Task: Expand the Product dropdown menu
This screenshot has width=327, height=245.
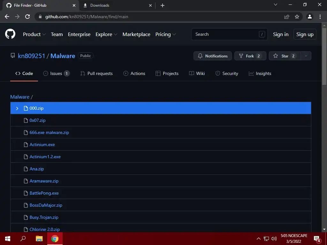Action: pyautogui.click(x=34, y=34)
